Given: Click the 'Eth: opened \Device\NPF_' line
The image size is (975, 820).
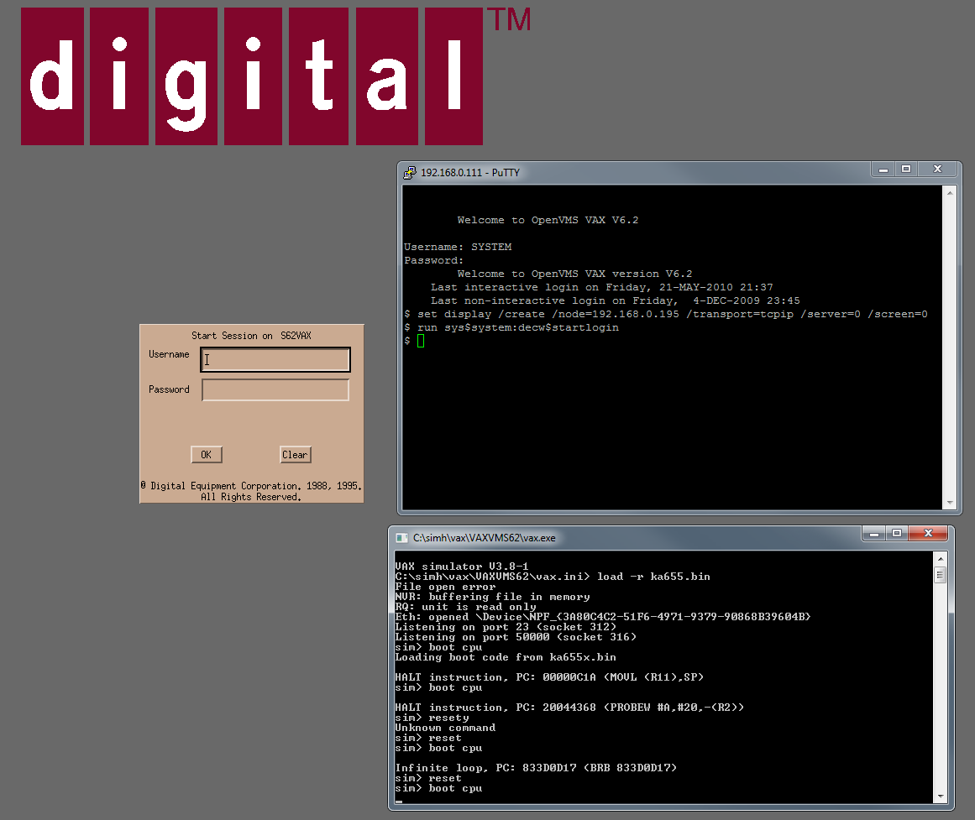Looking at the screenshot, I should pos(603,617).
